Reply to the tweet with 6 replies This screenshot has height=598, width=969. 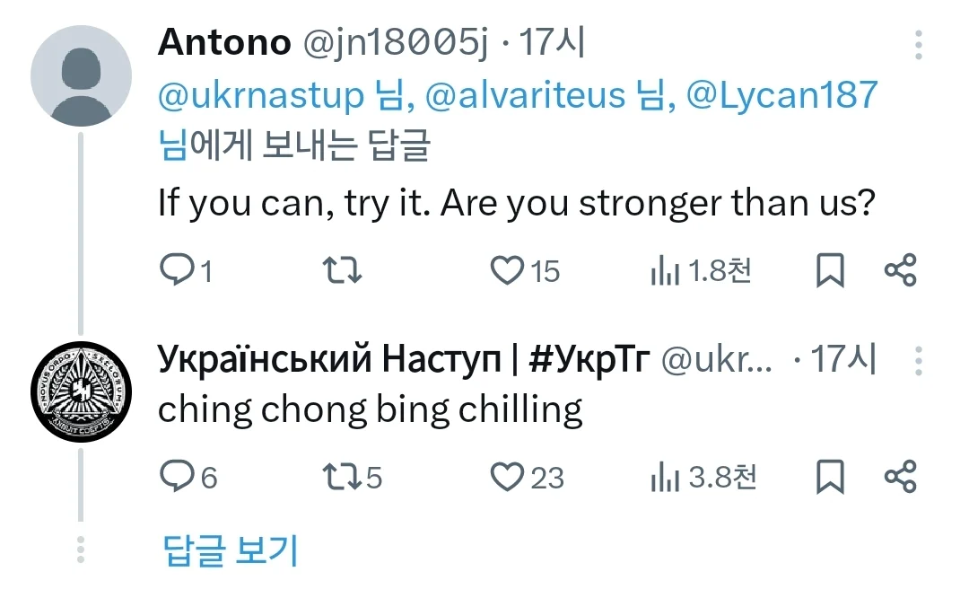click(188, 477)
